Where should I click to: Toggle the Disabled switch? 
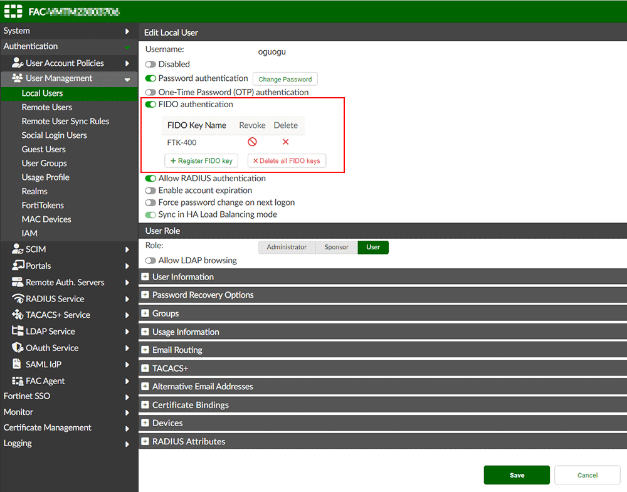150,65
